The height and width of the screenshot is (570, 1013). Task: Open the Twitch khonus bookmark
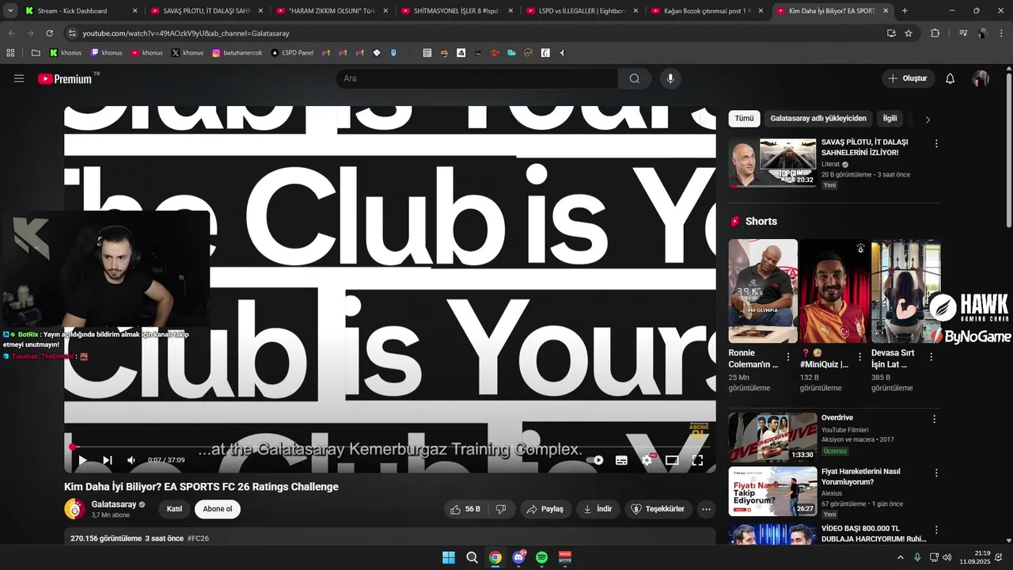tap(106, 53)
